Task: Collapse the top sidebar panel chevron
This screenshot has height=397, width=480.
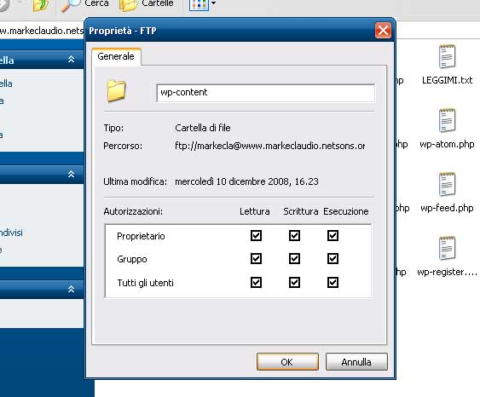Action: (71, 60)
